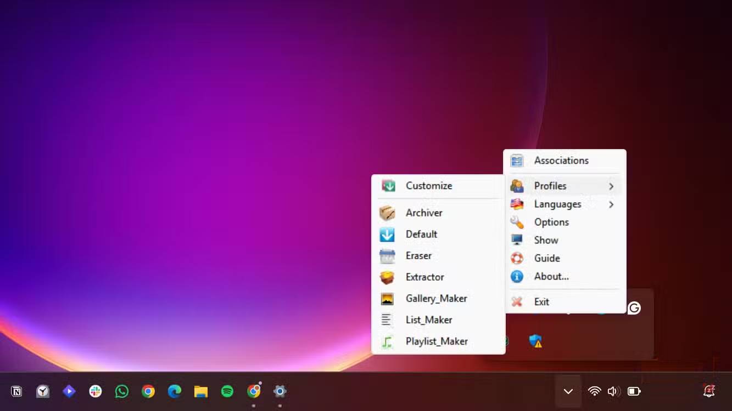
Task: Select the Extractor profile box icon
Action: click(x=387, y=277)
